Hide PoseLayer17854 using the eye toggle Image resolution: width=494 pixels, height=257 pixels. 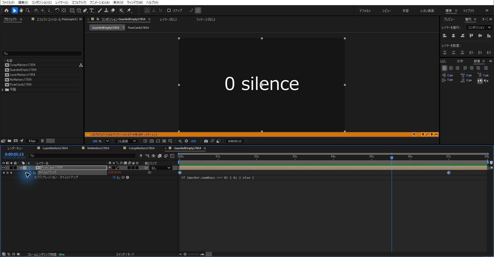pyautogui.click(x=4, y=168)
